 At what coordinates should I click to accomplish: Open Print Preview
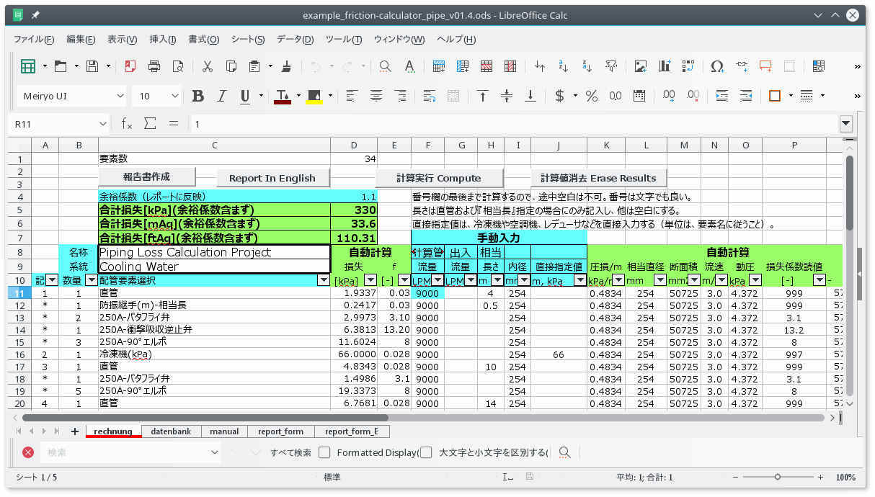177,66
